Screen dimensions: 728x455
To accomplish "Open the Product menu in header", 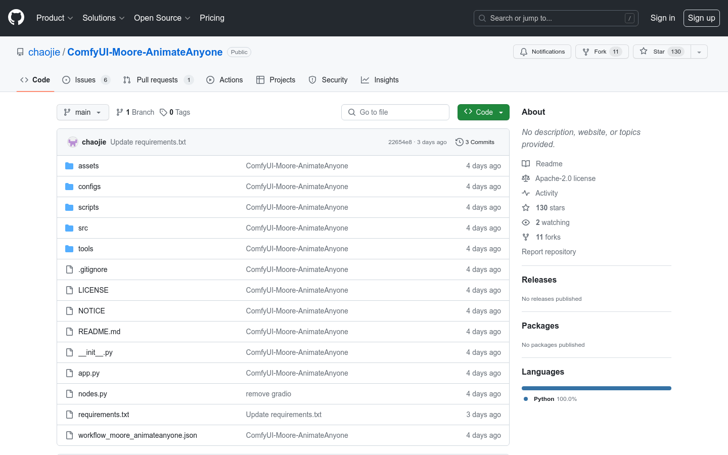I will 55,18.
